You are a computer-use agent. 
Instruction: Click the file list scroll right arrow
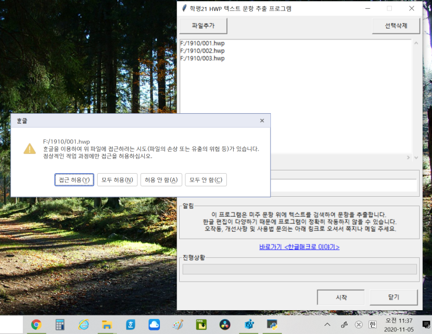(x=408, y=157)
